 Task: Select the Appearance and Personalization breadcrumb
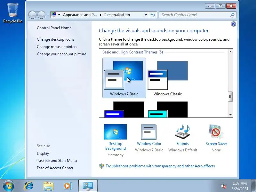click(80, 15)
